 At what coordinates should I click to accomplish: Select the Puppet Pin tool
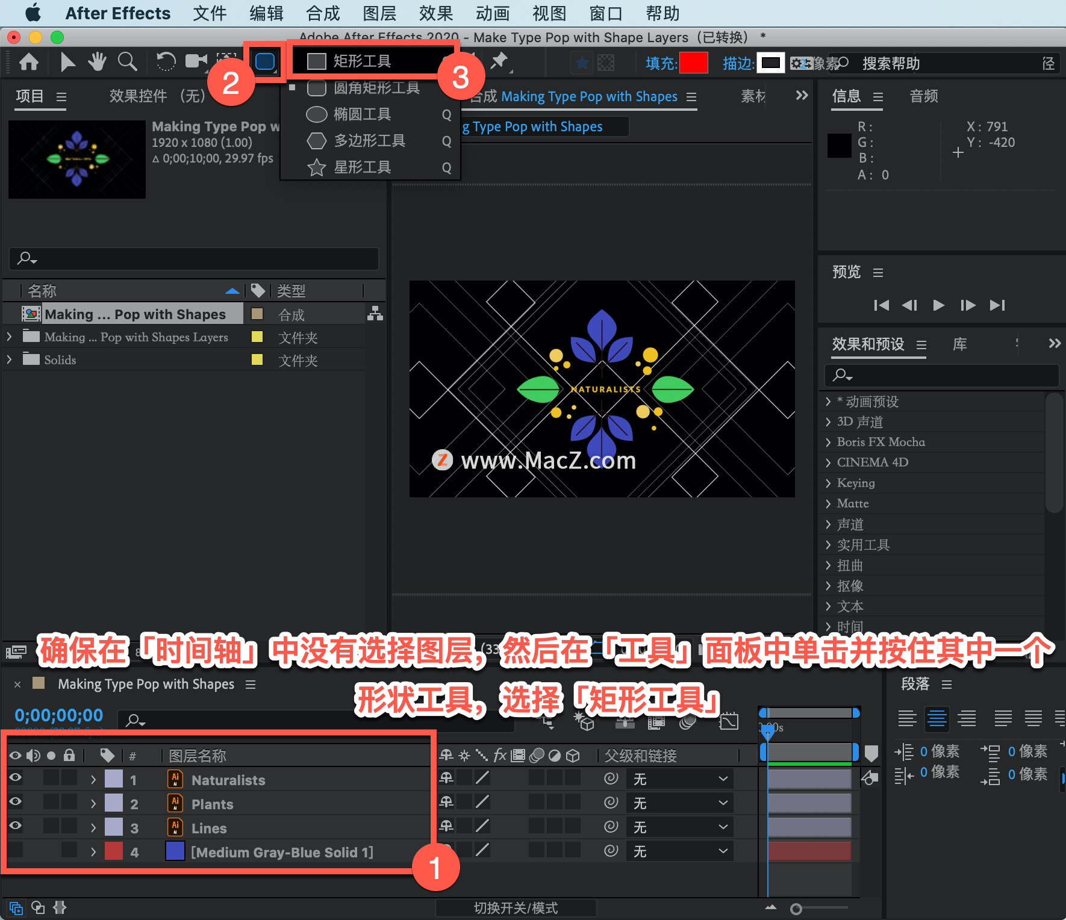point(499,61)
